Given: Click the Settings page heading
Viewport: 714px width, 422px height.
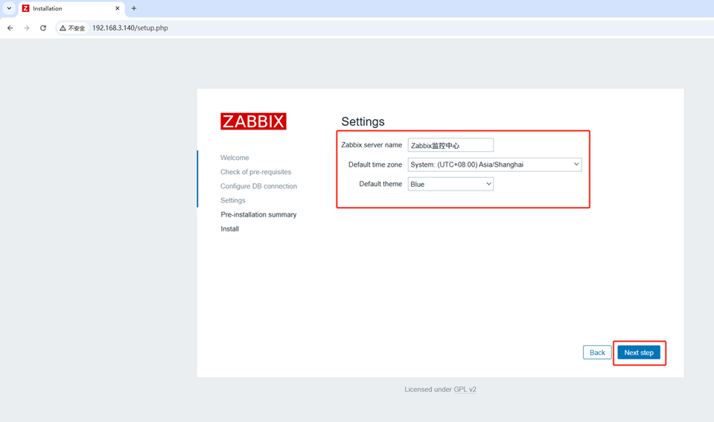Looking at the screenshot, I should tap(363, 121).
